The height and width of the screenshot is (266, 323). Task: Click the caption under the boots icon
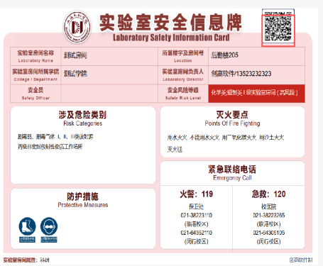[27, 240]
